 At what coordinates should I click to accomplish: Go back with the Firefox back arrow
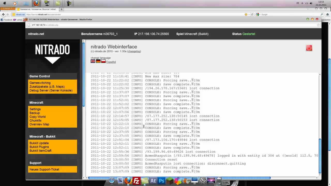(x=3, y=14)
